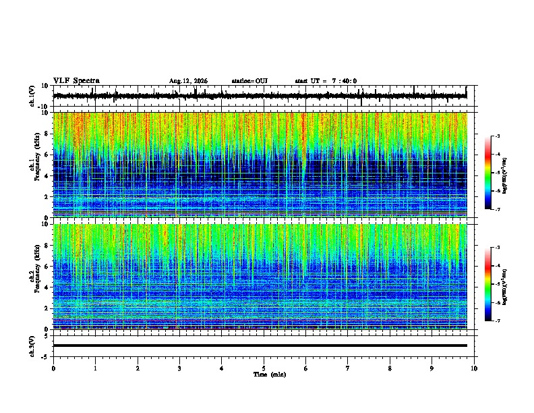This screenshot has height=413, width=534.
Task: Click the ch.2 color bar log(PSD) label
Action: [x=505, y=287]
